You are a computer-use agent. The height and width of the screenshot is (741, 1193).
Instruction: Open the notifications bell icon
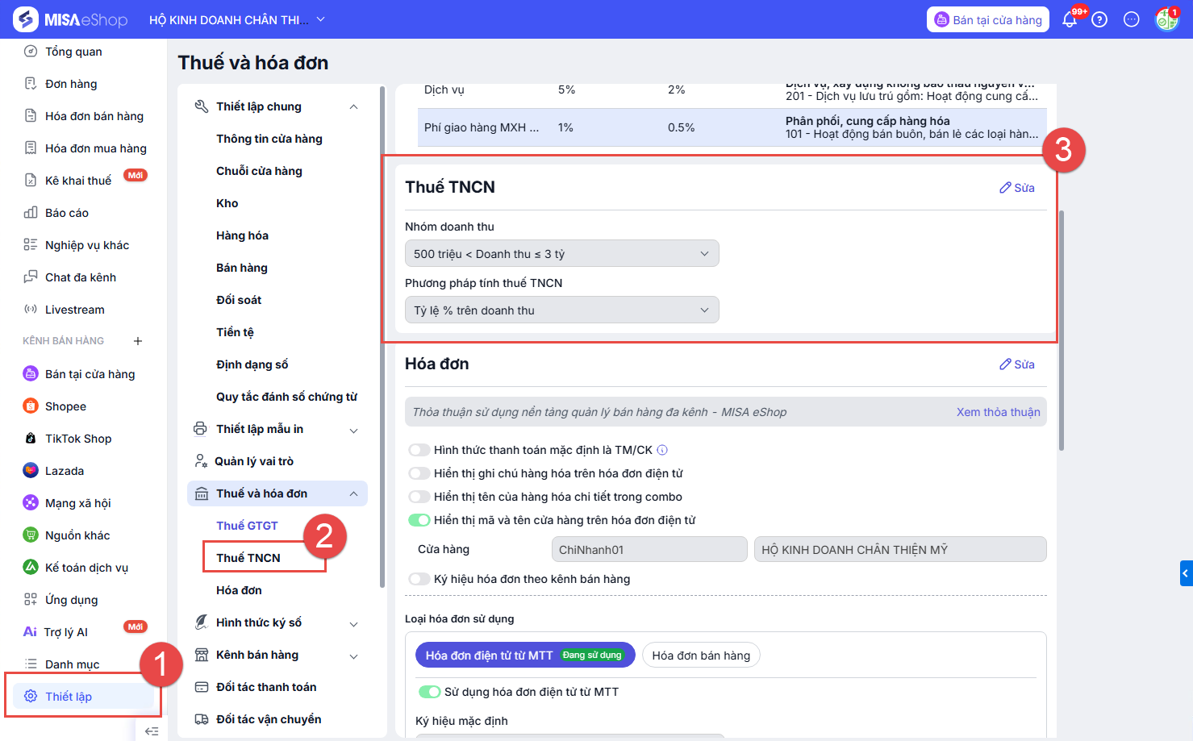coord(1070,20)
